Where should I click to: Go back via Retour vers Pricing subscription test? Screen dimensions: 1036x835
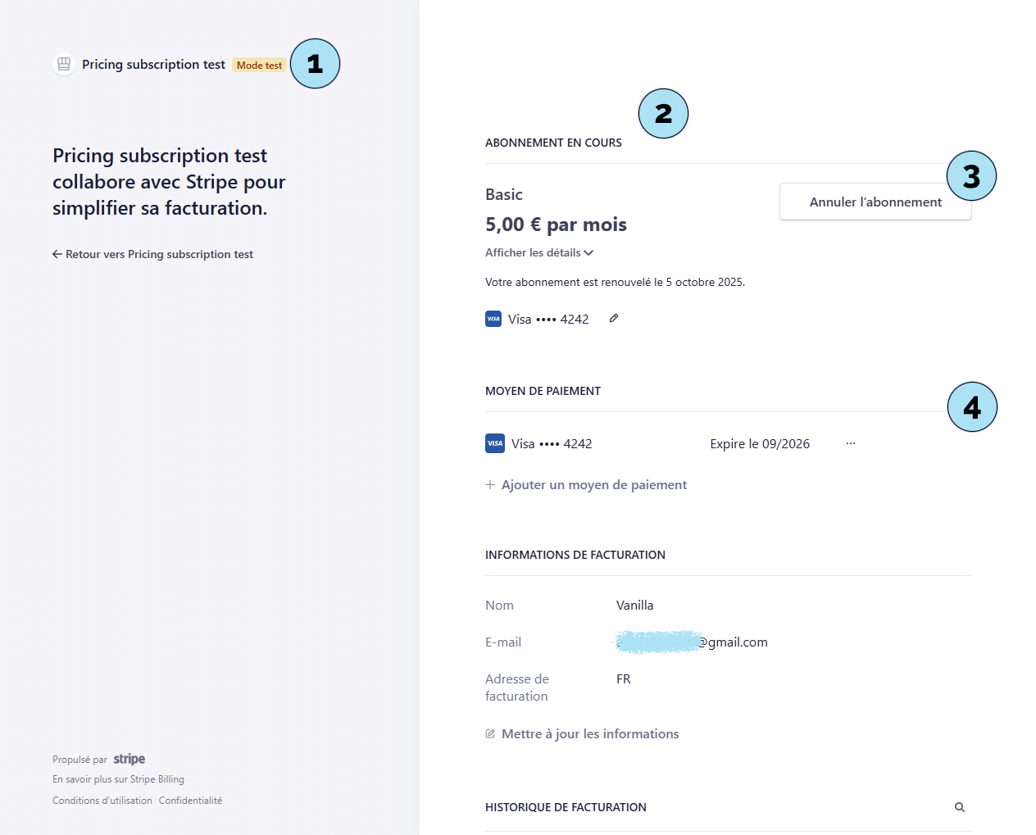[159, 254]
